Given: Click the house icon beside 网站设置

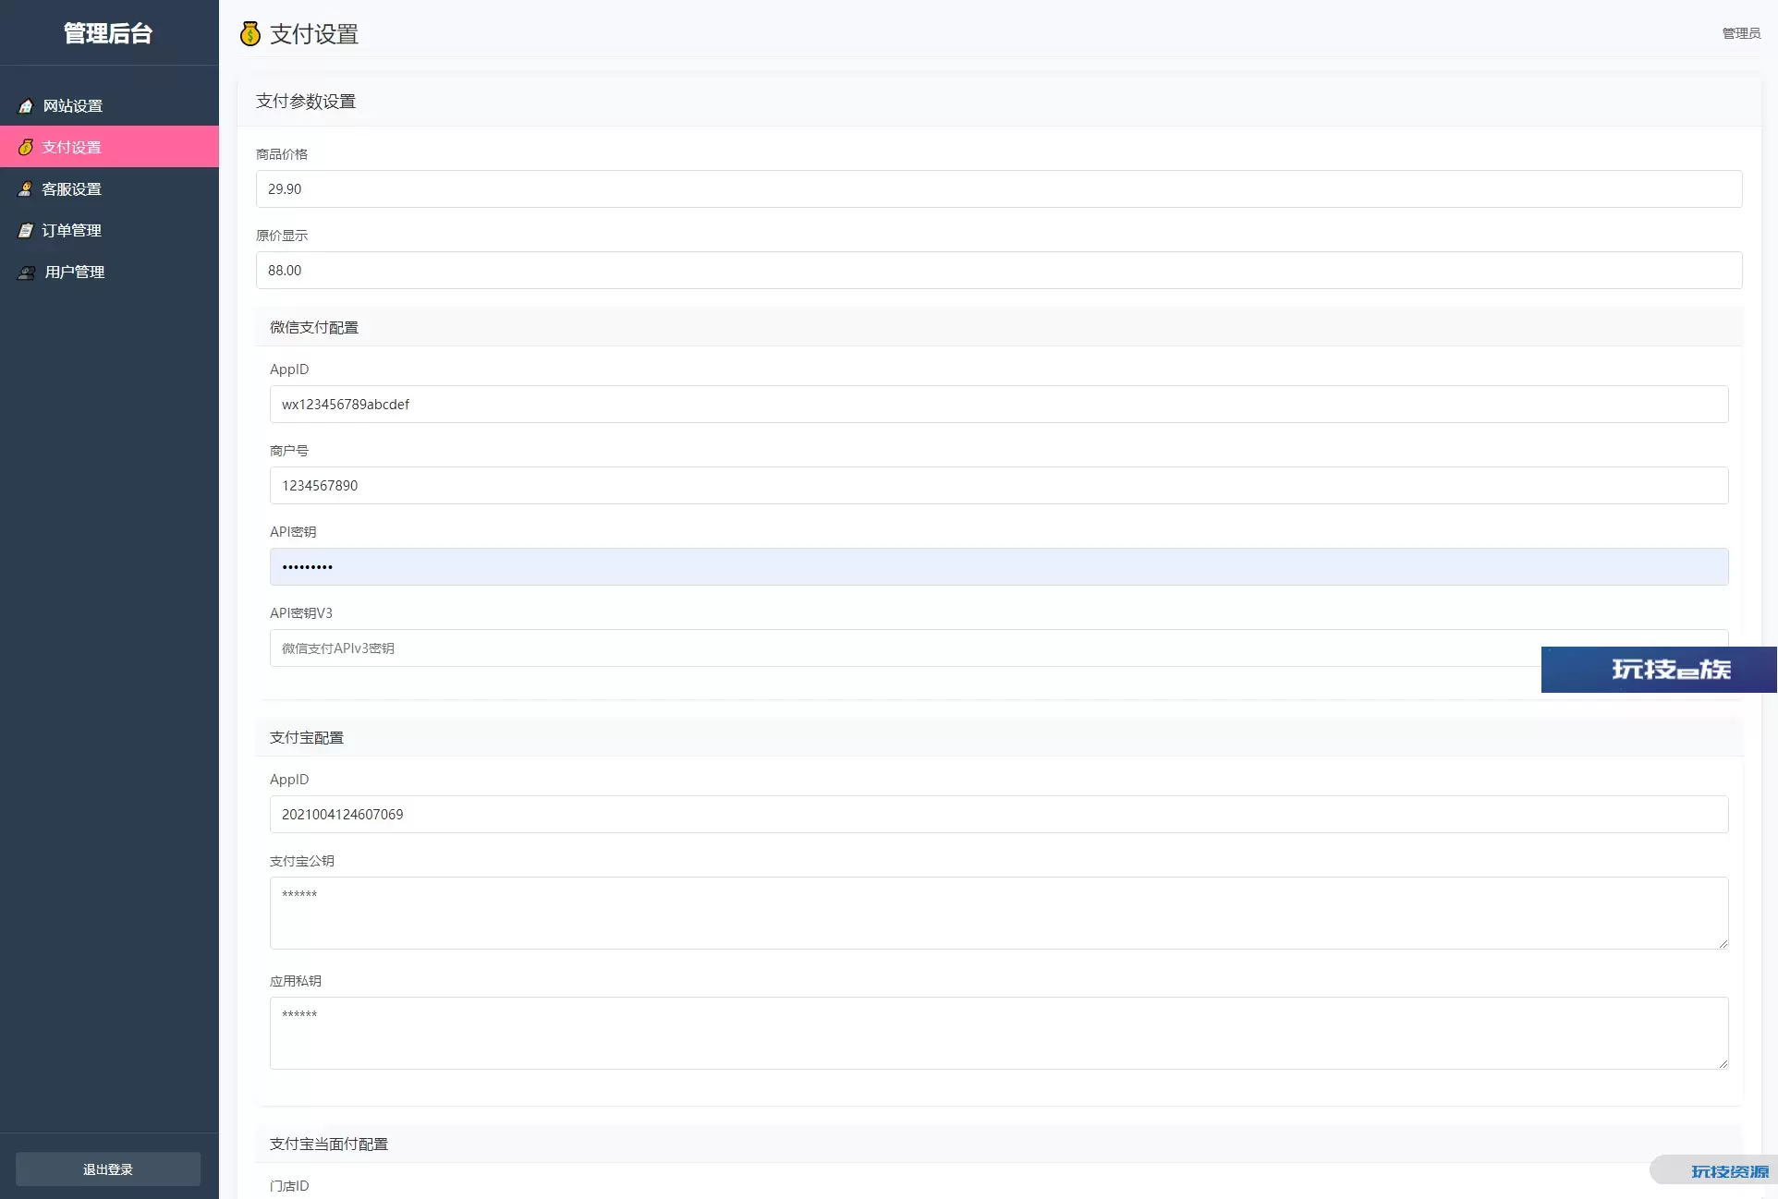Looking at the screenshot, I should click(26, 106).
